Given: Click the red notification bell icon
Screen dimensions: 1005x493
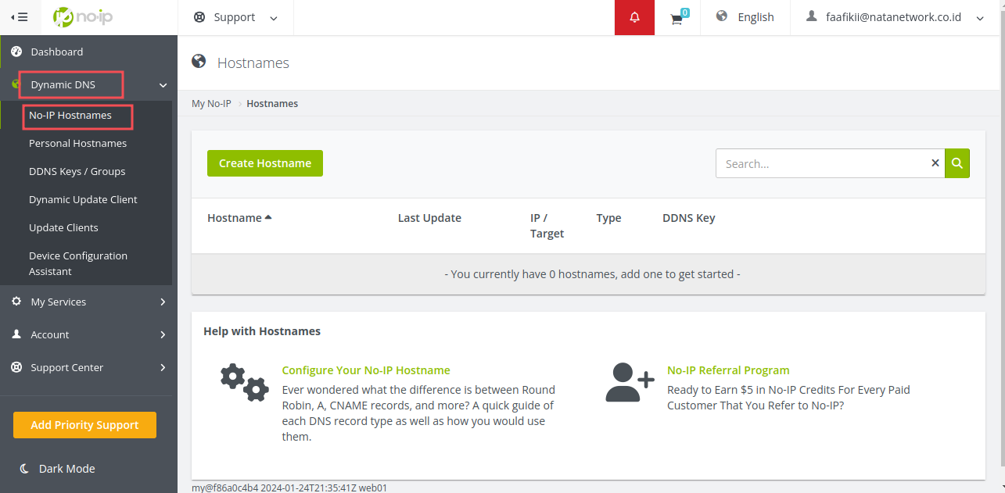Looking at the screenshot, I should point(634,17).
